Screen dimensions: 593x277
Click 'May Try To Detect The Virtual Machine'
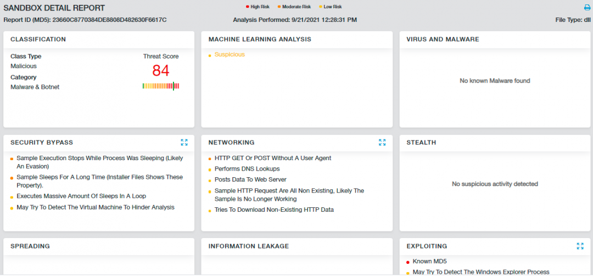click(x=96, y=207)
